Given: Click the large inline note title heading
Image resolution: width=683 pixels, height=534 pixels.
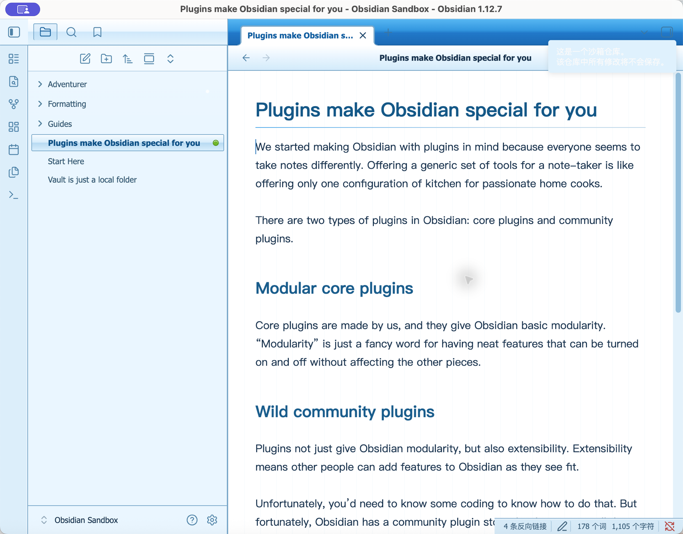Looking at the screenshot, I should click(426, 110).
